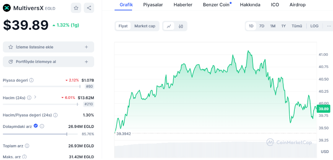Click the #80 market cap rank badge
Image resolution: width=333 pixels, height=160 pixels.
[x=89, y=86]
